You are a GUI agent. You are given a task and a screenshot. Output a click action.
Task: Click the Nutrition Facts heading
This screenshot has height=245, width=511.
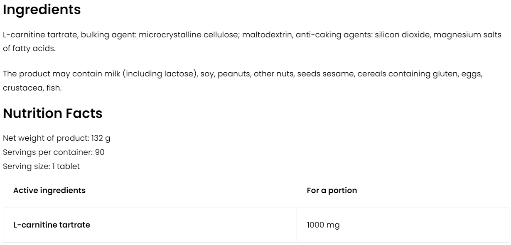coord(52,113)
